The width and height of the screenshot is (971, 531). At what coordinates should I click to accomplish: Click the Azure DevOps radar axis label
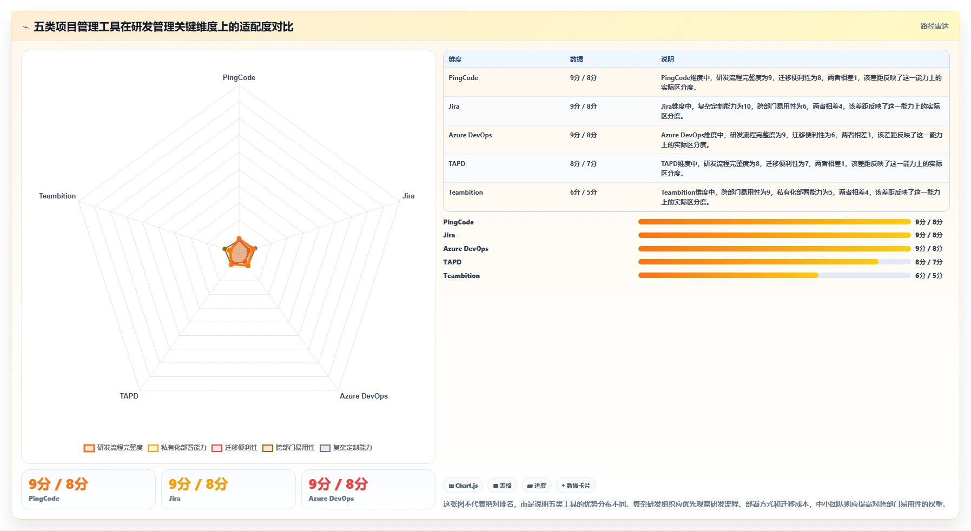[364, 396]
